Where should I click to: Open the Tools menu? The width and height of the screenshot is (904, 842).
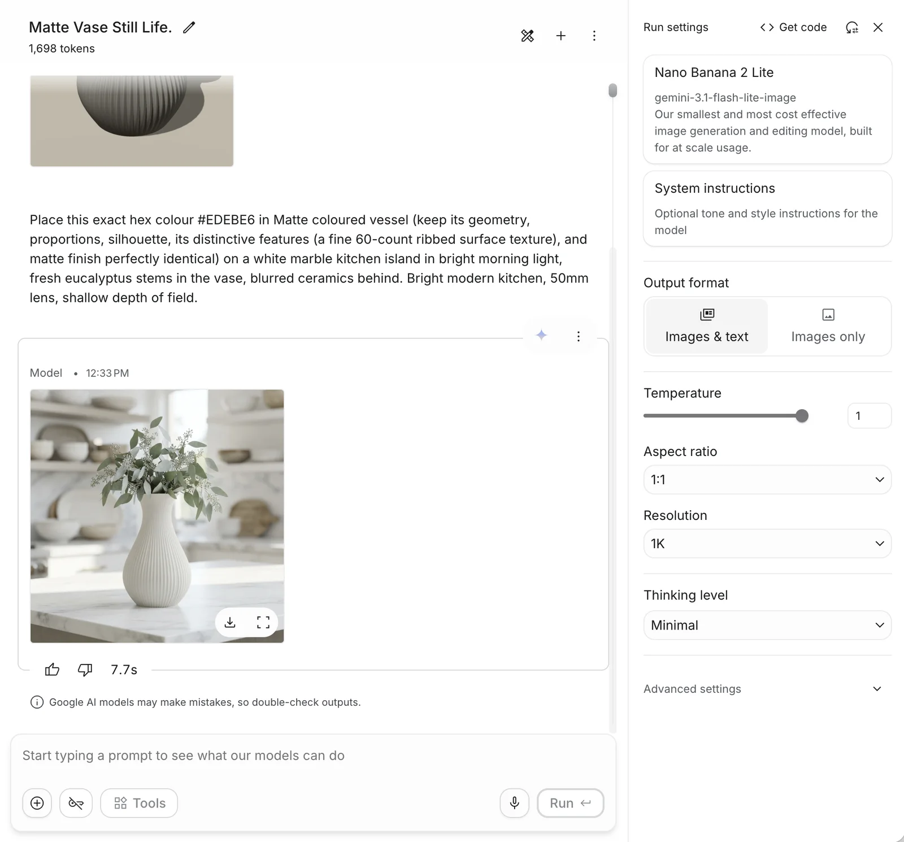coord(139,803)
